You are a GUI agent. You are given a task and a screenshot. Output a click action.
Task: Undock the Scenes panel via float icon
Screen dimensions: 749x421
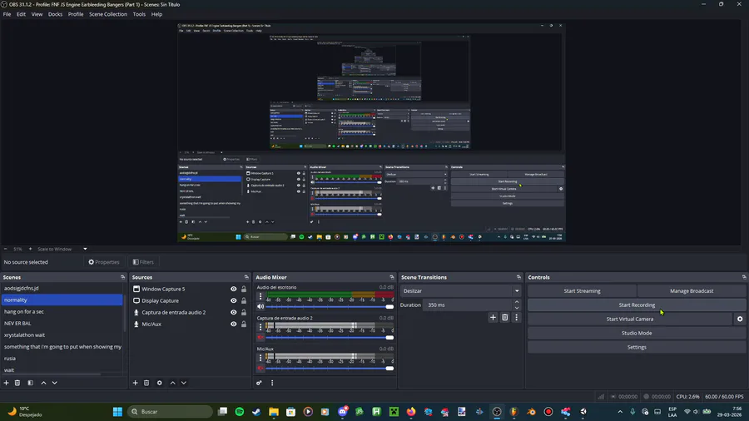(123, 277)
